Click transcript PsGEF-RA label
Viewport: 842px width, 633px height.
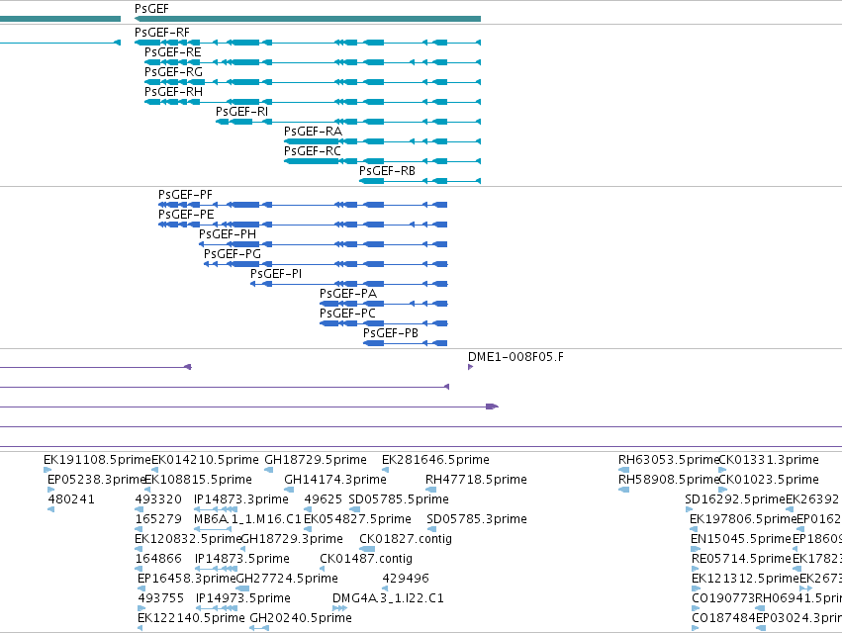click(313, 132)
